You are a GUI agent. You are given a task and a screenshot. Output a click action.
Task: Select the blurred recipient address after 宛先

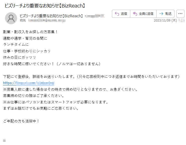pos(47,20)
